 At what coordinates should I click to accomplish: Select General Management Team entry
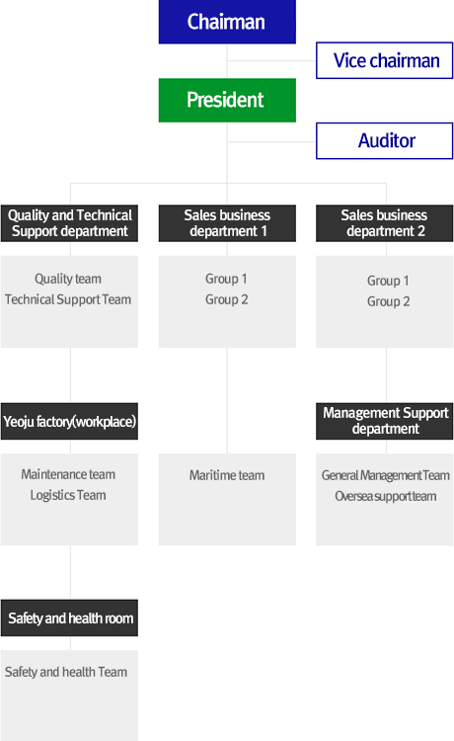pyautogui.click(x=386, y=475)
